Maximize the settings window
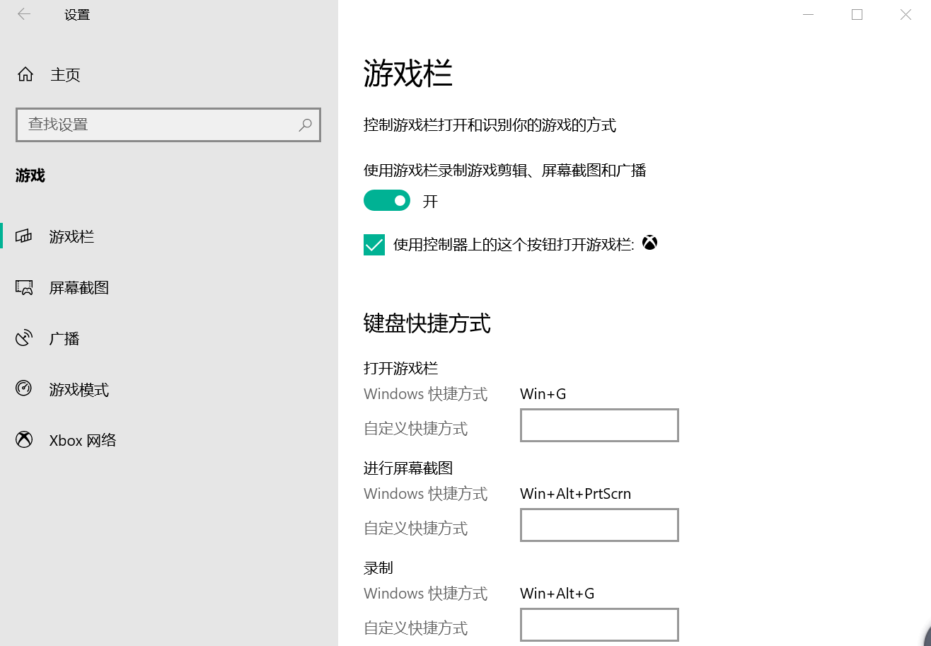The image size is (931, 646). point(857,14)
